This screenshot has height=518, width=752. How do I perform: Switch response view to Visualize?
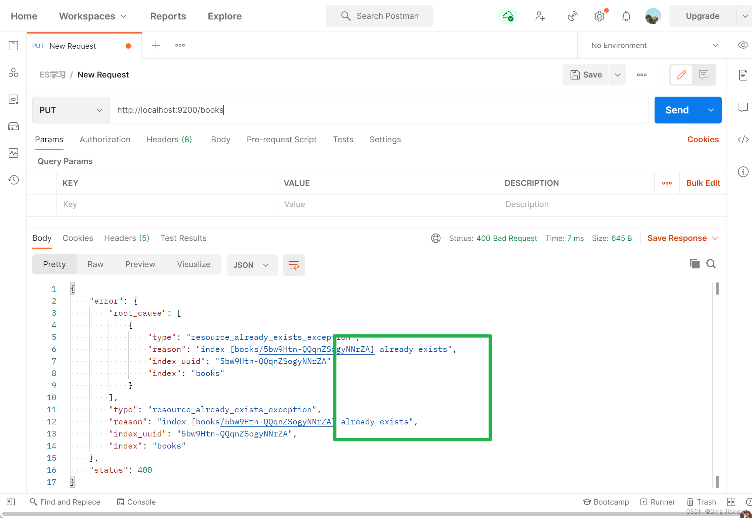[194, 264]
